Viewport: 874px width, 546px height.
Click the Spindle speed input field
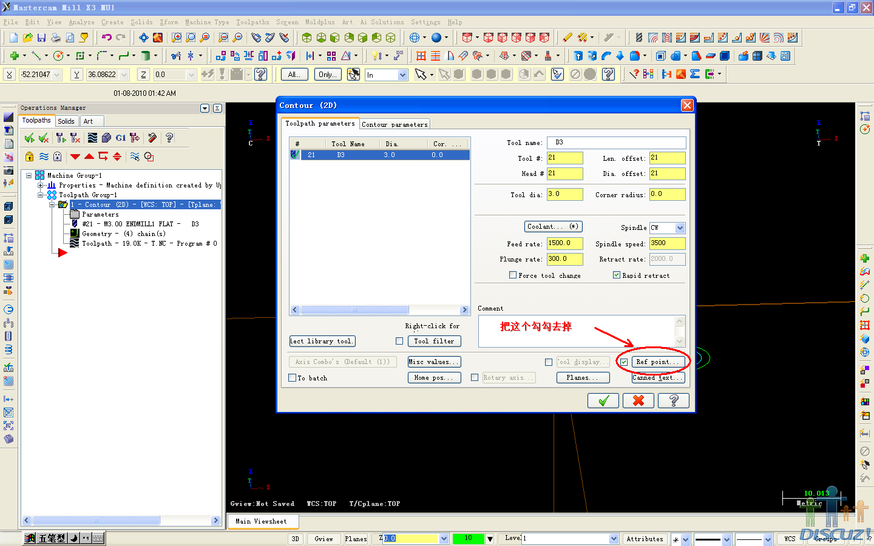point(667,243)
